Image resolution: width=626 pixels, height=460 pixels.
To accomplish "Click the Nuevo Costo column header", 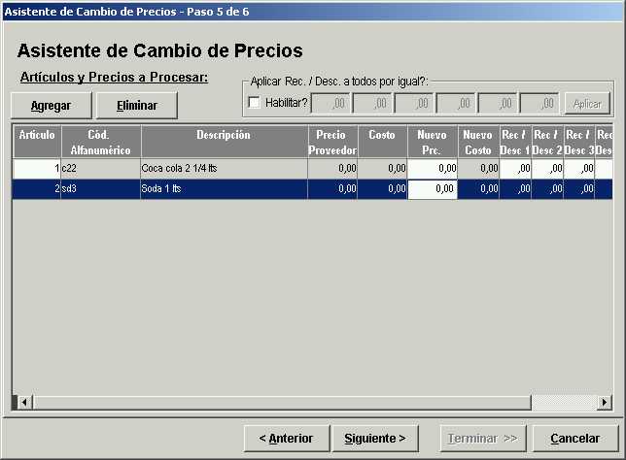I will click(478, 142).
